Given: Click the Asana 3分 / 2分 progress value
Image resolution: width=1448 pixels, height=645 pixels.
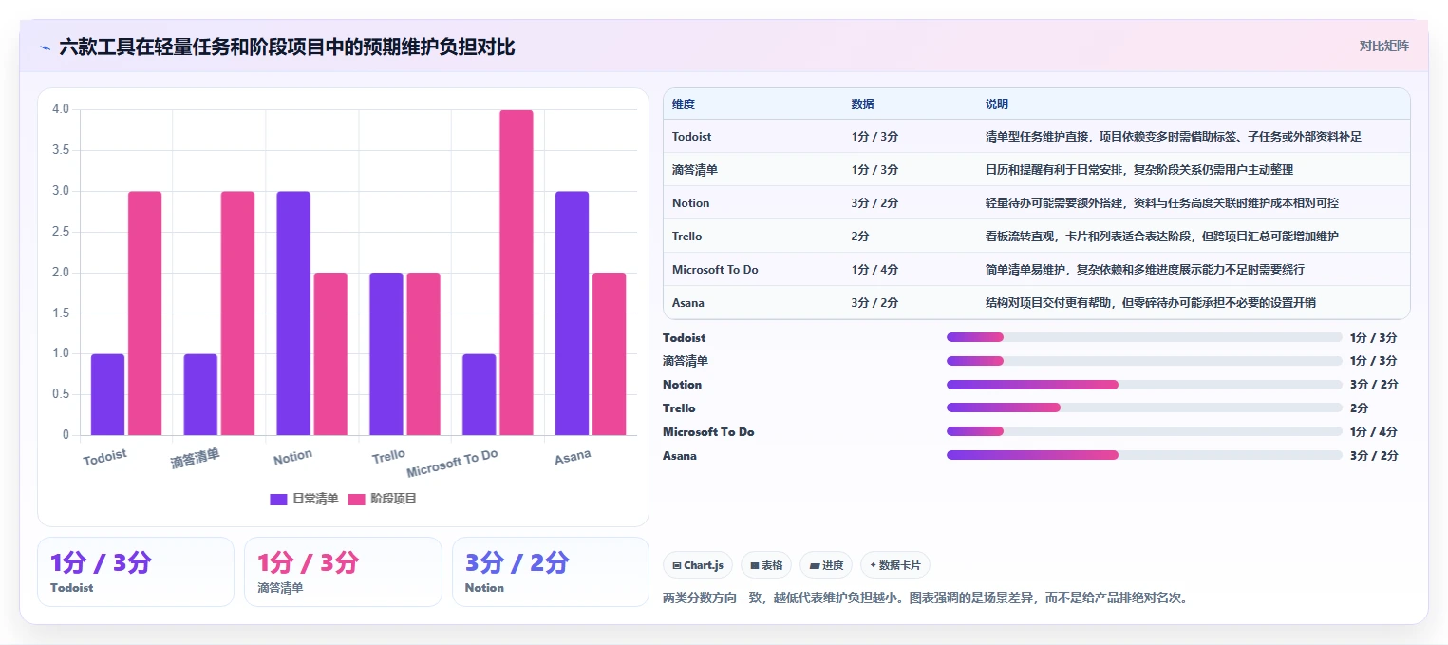Looking at the screenshot, I should pyautogui.click(x=1374, y=455).
